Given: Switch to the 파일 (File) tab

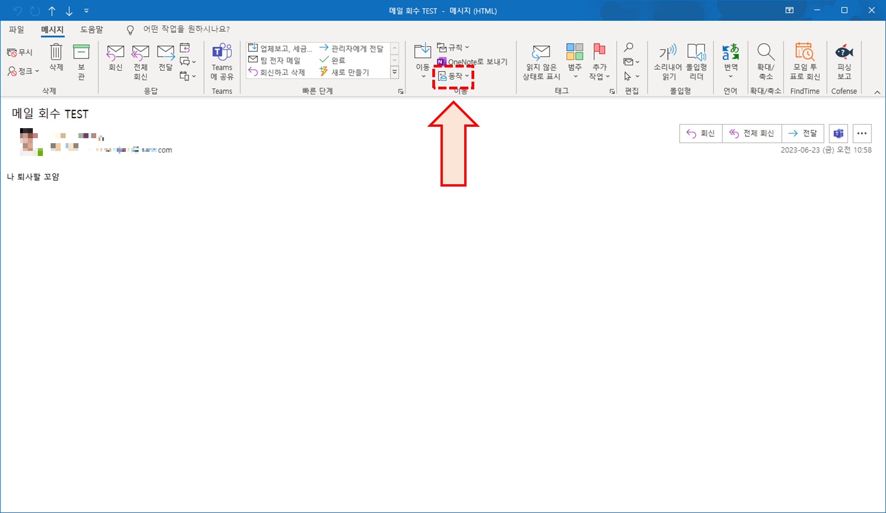Looking at the screenshot, I should [x=16, y=29].
